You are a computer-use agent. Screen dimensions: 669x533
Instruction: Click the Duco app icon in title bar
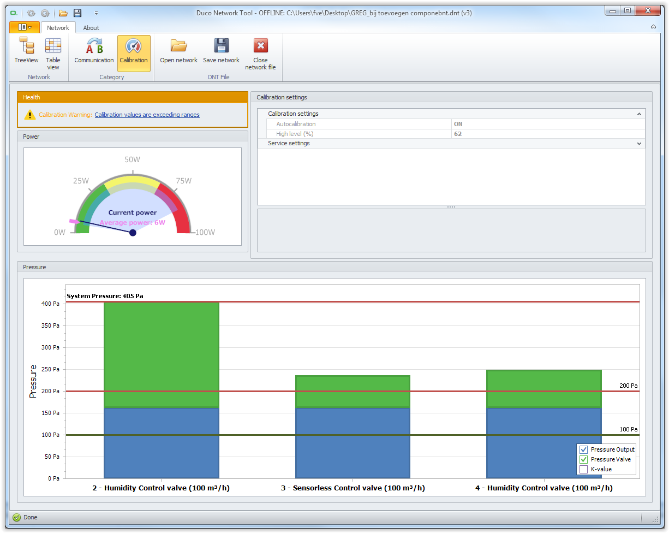pyautogui.click(x=14, y=13)
